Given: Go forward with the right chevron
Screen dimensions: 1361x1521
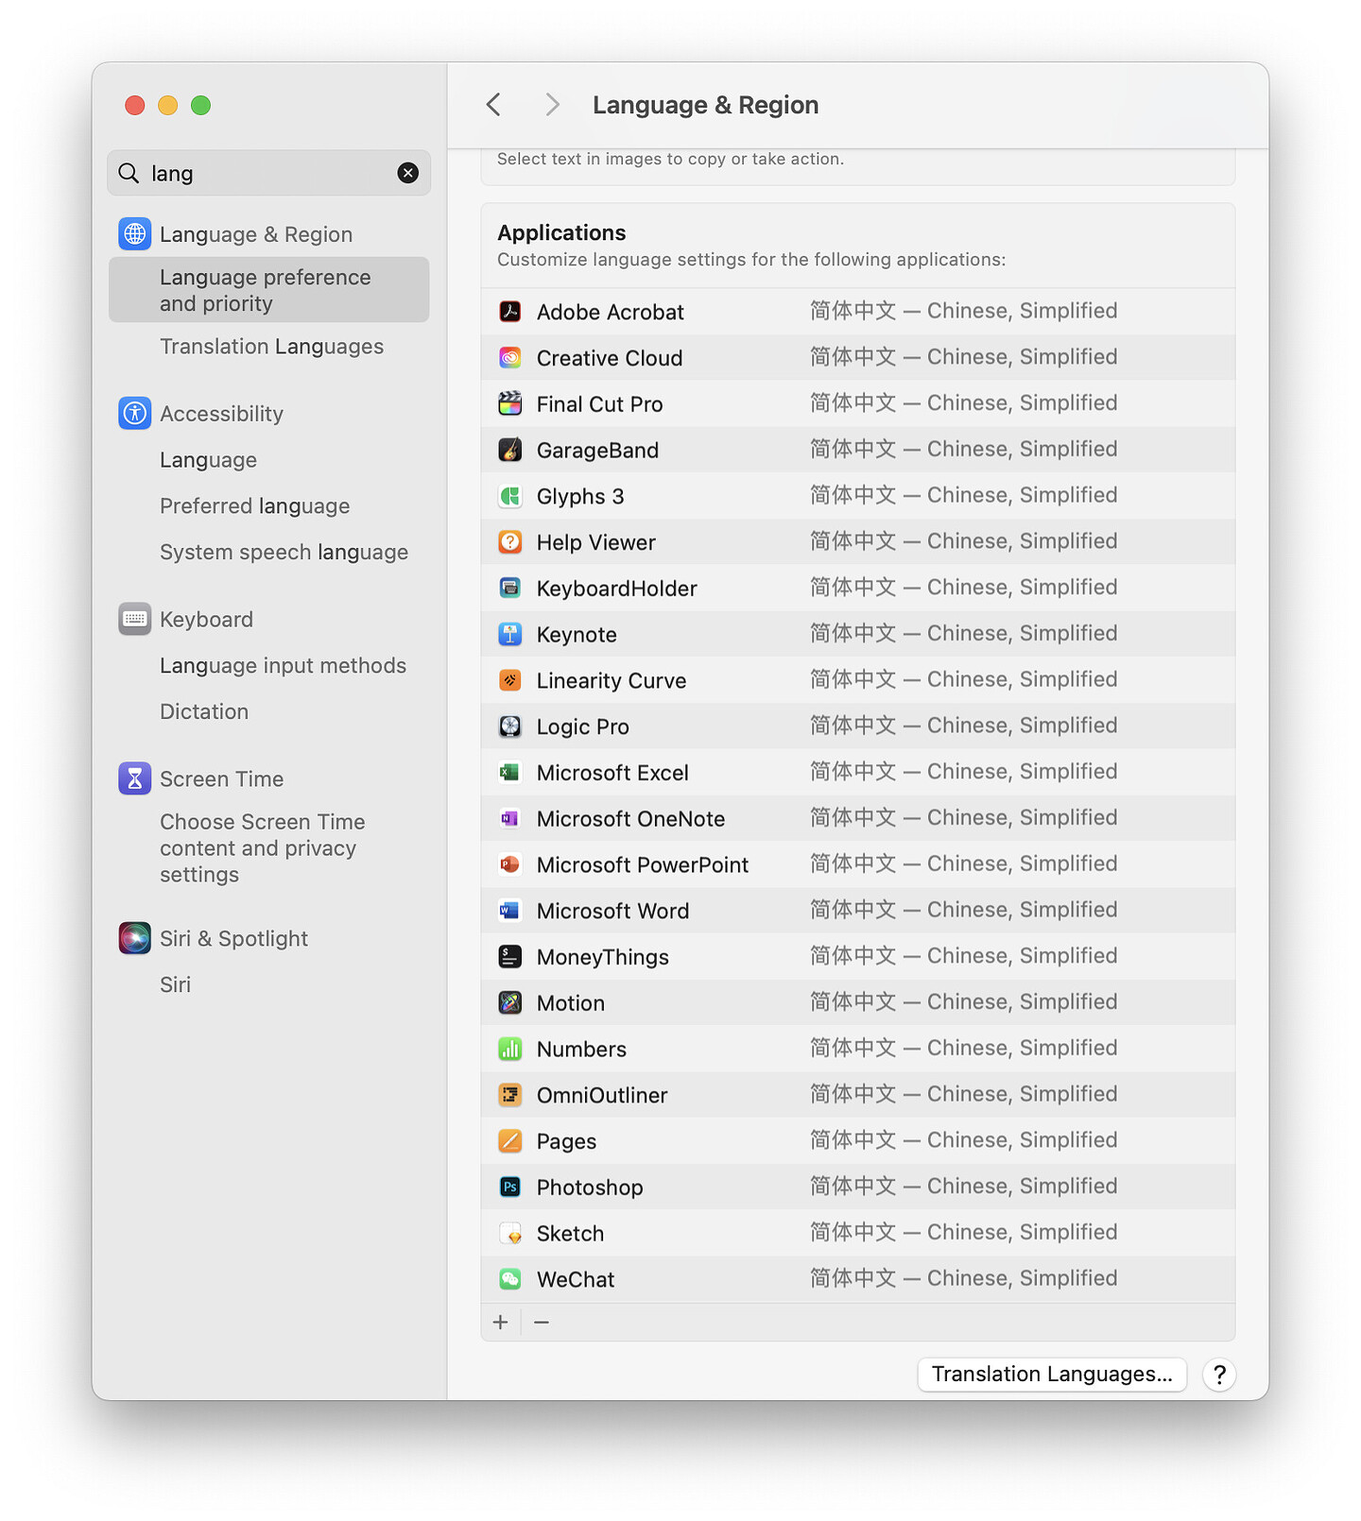Looking at the screenshot, I should pyautogui.click(x=553, y=105).
